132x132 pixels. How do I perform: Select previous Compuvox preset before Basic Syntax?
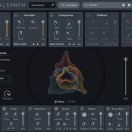tap(69, 44)
